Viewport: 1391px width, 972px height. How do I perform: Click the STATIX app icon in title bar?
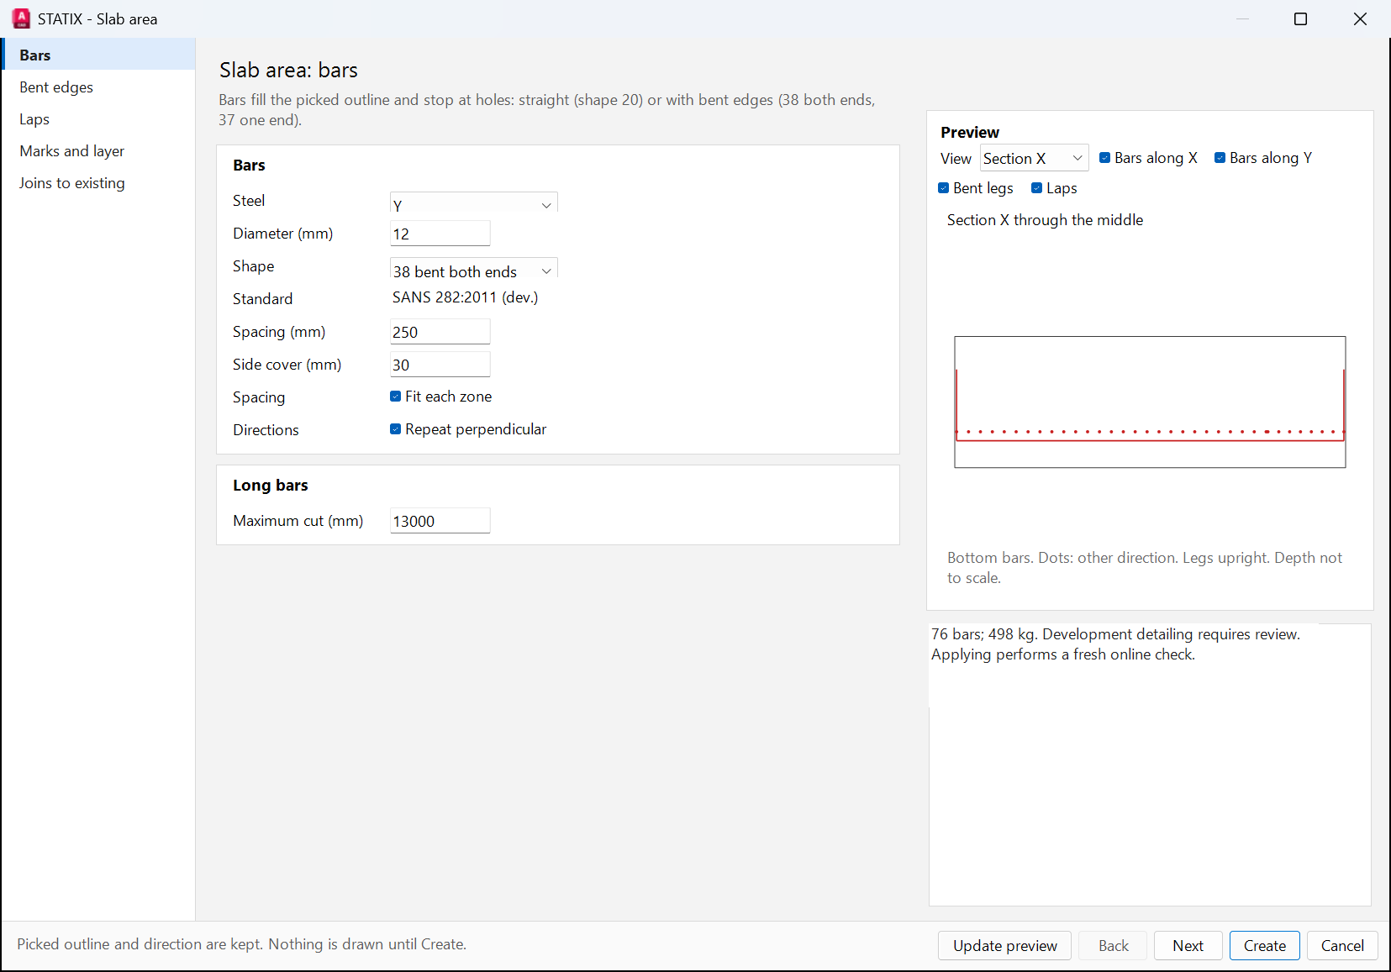21,18
